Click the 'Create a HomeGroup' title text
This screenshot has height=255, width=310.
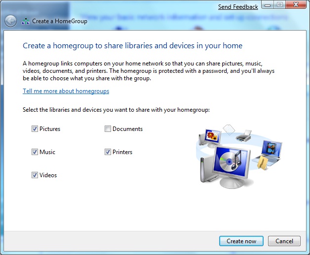[x=60, y=21]
